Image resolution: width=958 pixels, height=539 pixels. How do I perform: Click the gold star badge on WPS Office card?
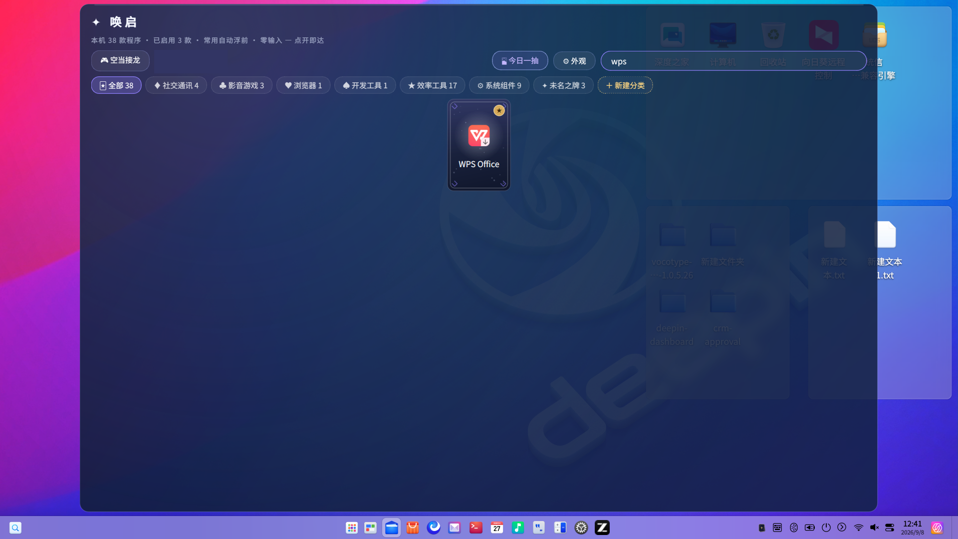(x=499, y=110)
